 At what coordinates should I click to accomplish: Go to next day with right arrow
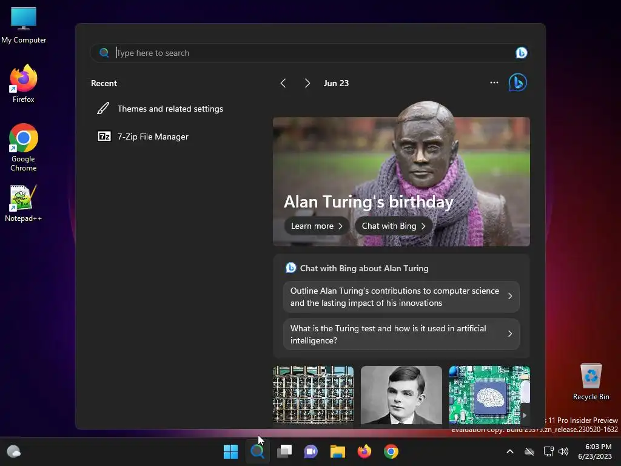click(x=307, y=83)
